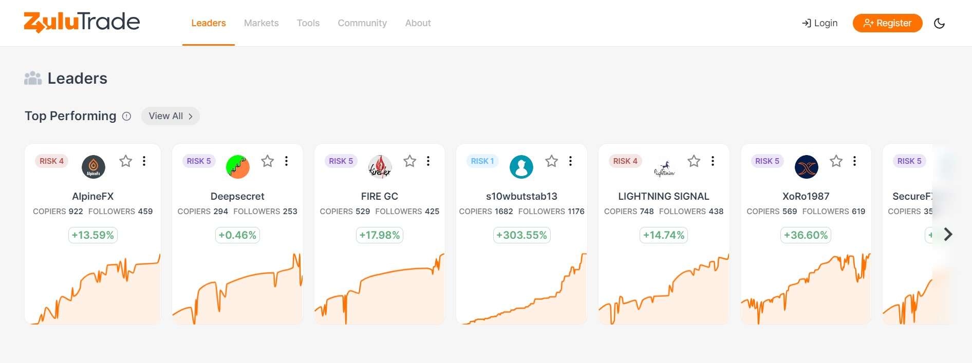Click the LIGHTNING SIGNAL +14.74% return badge

[664, 235]
